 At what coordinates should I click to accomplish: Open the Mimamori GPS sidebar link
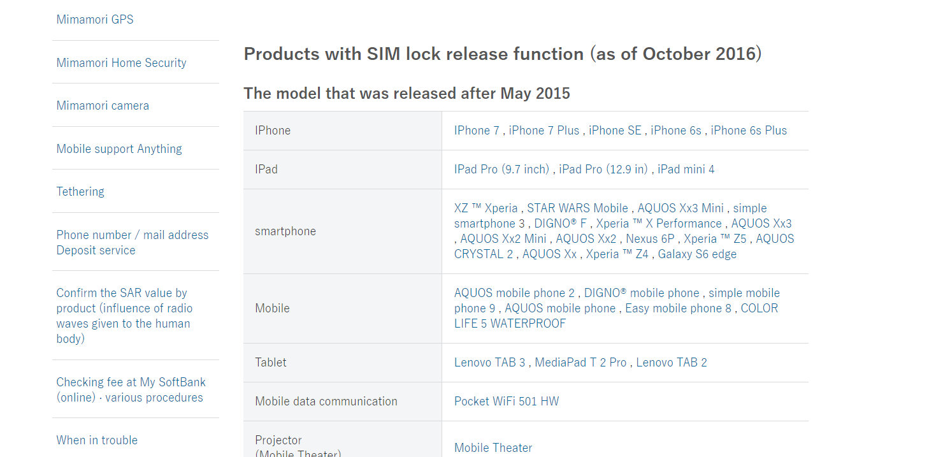(x=95, y=20)
